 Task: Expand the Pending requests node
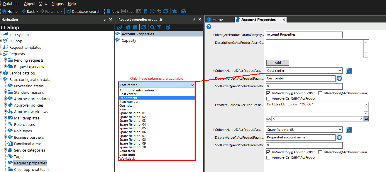[6, 60]
